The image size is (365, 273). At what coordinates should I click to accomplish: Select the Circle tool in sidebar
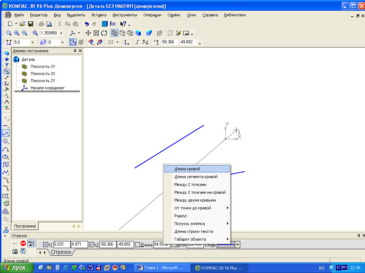[6, 141]
